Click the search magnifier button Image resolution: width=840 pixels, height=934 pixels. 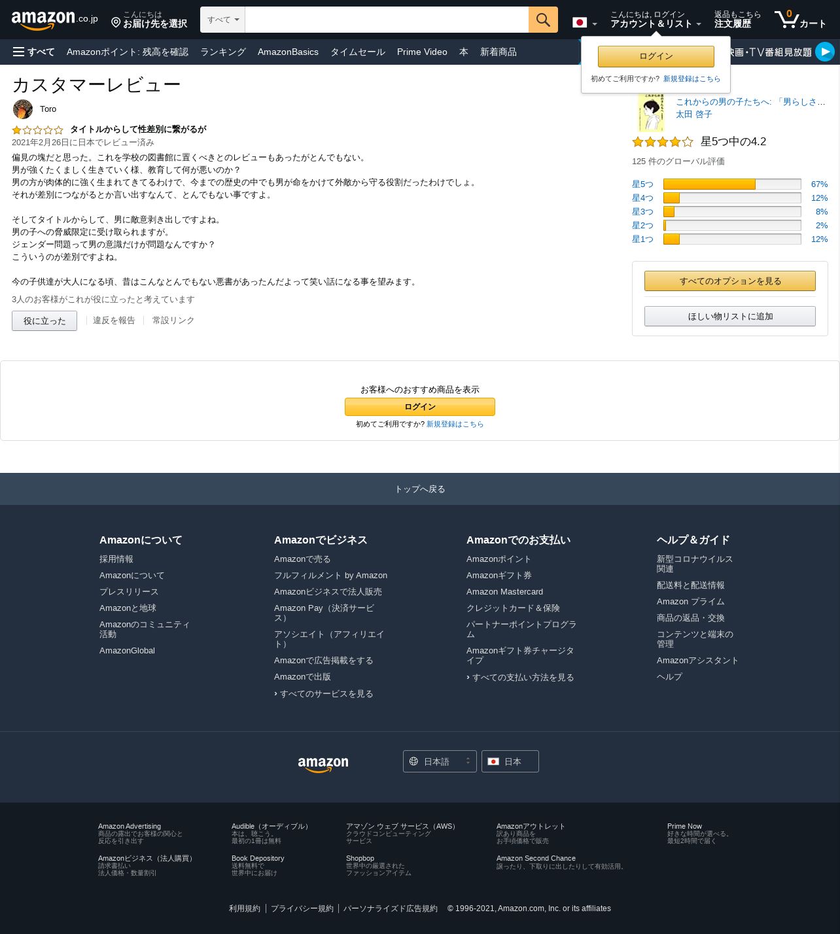[x=543, y=20]
